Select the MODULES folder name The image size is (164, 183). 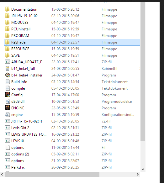click(x=20, y=23)
